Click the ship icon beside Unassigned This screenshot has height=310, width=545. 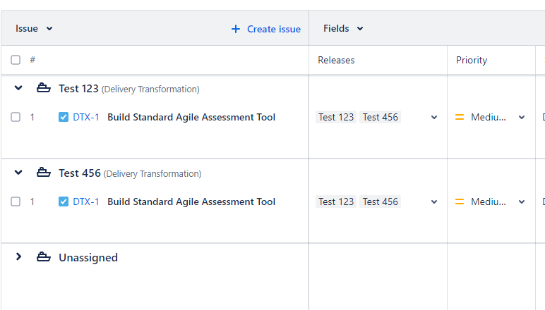pyautogui.click(x=44, y=258)
